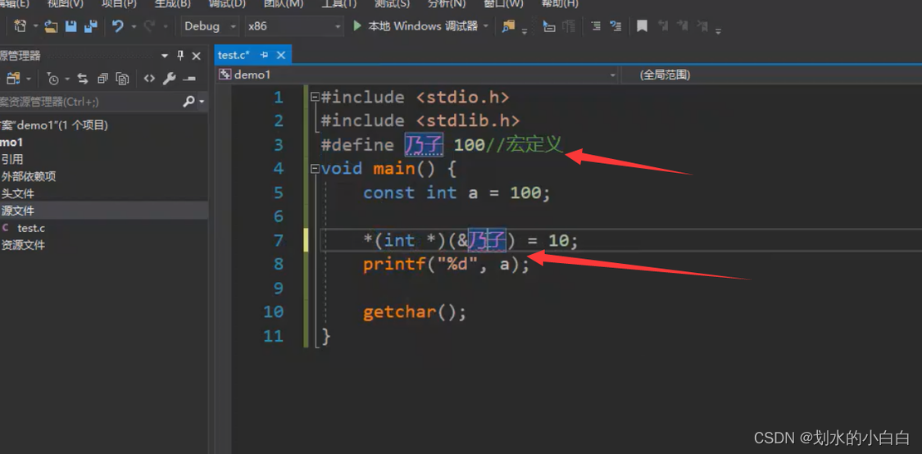
Task: Click the "printf" call on line 8
Action: point(394,265)
